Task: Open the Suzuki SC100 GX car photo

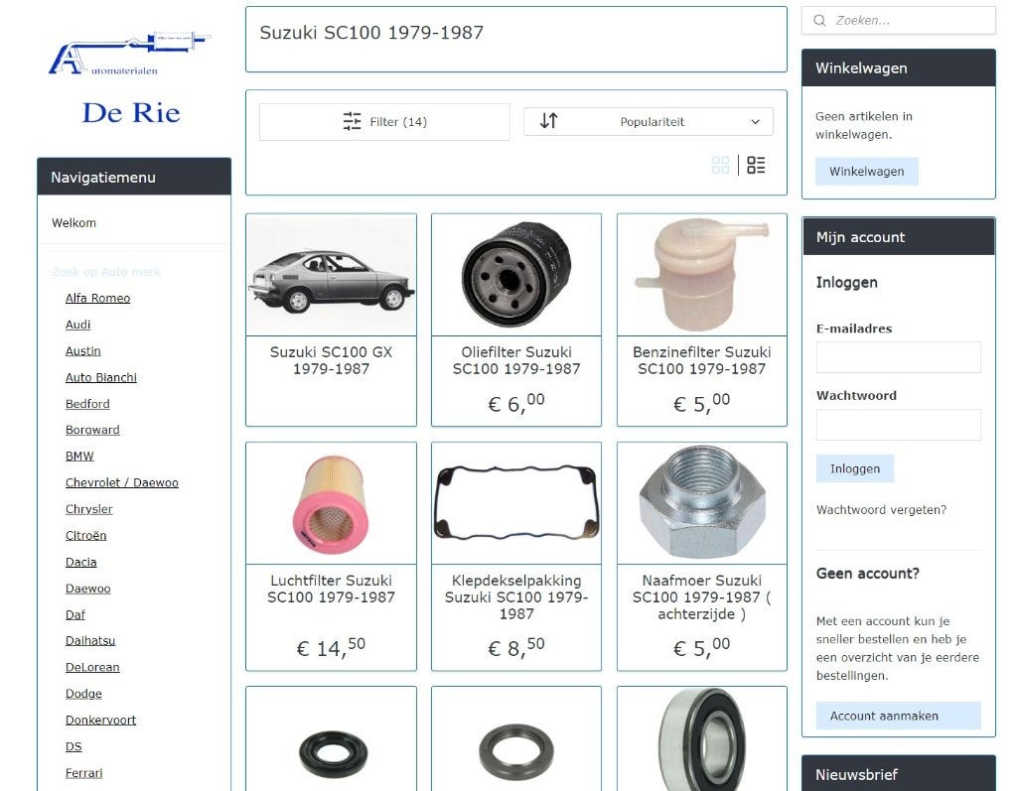Action: coord(331,275)
